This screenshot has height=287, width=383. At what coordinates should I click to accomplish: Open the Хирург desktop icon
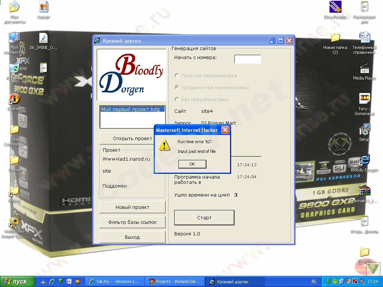tap(44, 10)
